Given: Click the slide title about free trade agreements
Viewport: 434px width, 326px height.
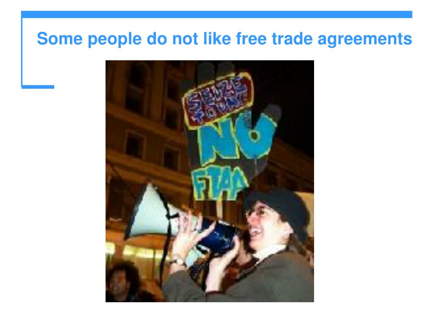Looking at the screenshot, I should [x=225, y=39].
